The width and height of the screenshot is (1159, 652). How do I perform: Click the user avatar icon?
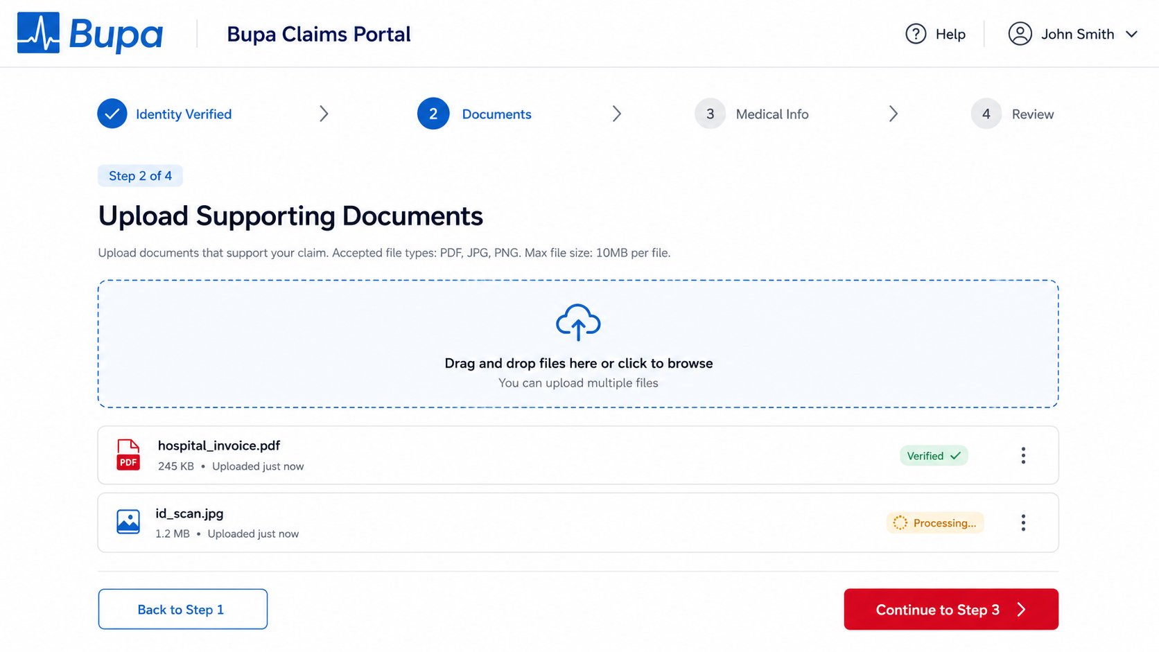coord(1020,34)
